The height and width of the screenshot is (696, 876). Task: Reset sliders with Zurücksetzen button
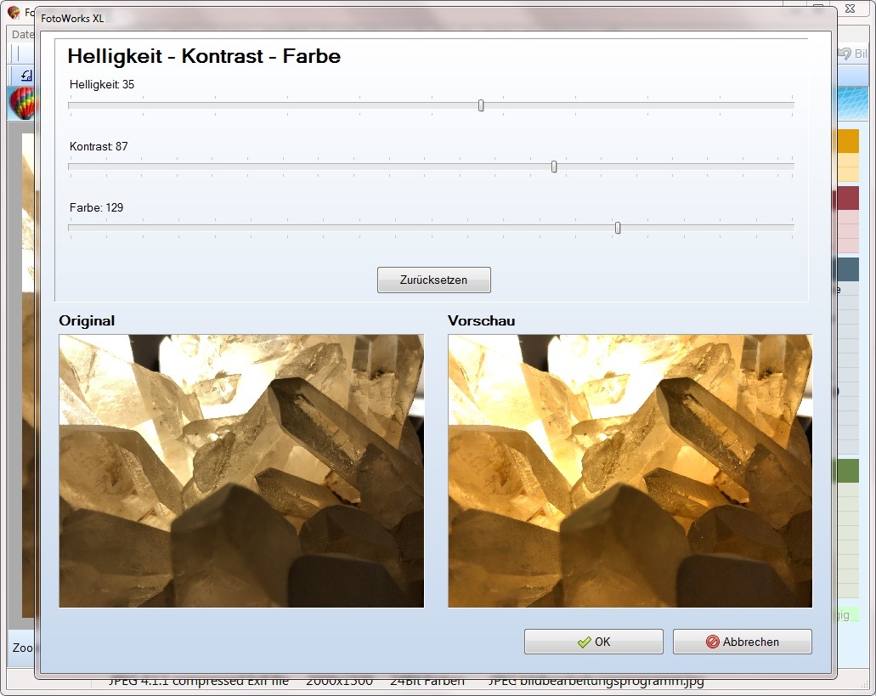click(x=433, y=280)
